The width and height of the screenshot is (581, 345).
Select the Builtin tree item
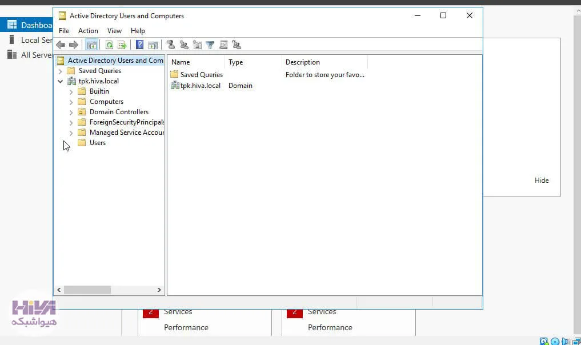click(99, 91)
